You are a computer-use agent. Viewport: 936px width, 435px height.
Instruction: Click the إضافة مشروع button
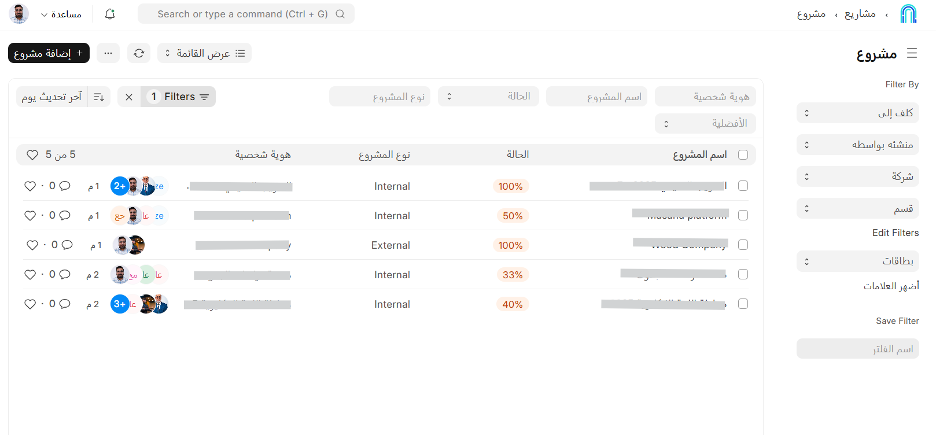(49, 53)
